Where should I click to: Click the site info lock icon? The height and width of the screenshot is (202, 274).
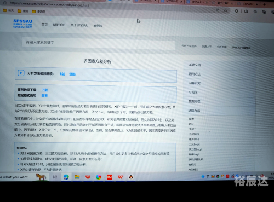coord(5,3)
